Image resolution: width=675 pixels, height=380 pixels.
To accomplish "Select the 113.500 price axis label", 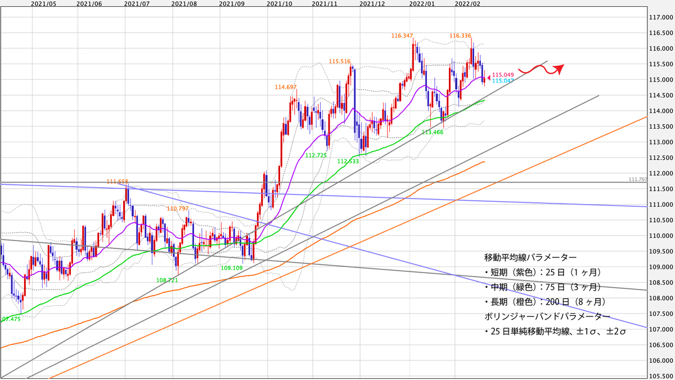I will tap(660, 126).
